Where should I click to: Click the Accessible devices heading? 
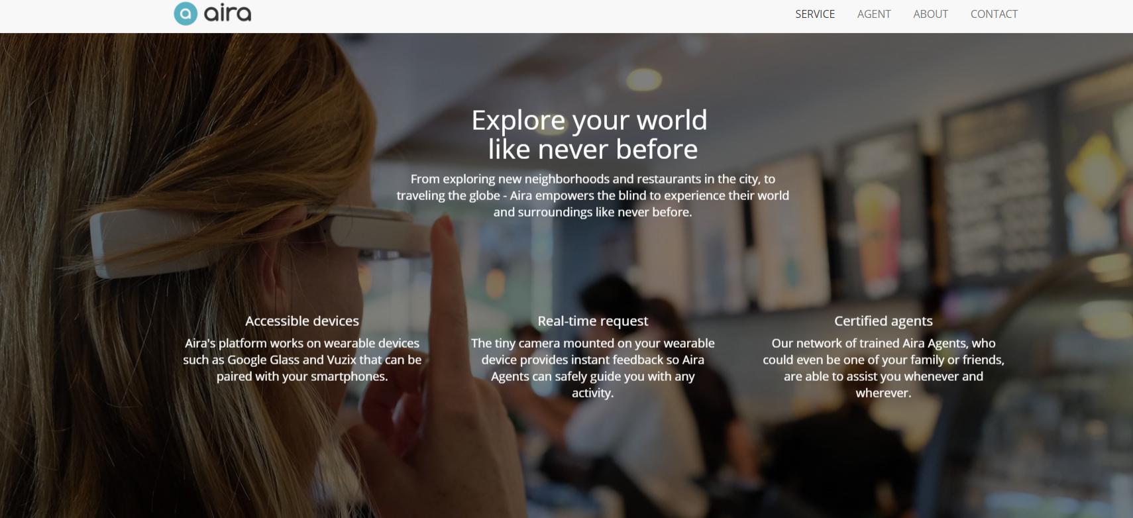pyautogui.click(x=302, y=321)
